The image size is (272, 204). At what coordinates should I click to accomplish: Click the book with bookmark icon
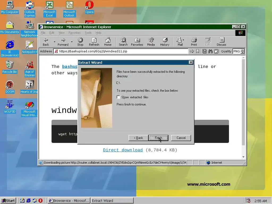coord(205,51)
